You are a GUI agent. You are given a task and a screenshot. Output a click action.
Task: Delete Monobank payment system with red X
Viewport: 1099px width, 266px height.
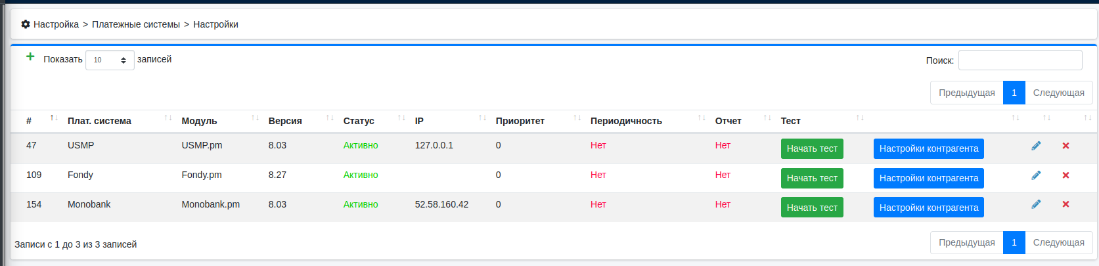coord(1065,205)
